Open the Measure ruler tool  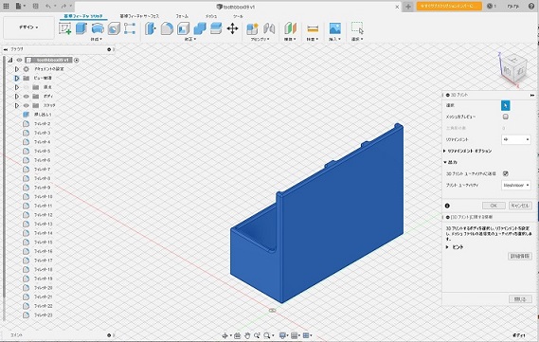coord(313,28)
